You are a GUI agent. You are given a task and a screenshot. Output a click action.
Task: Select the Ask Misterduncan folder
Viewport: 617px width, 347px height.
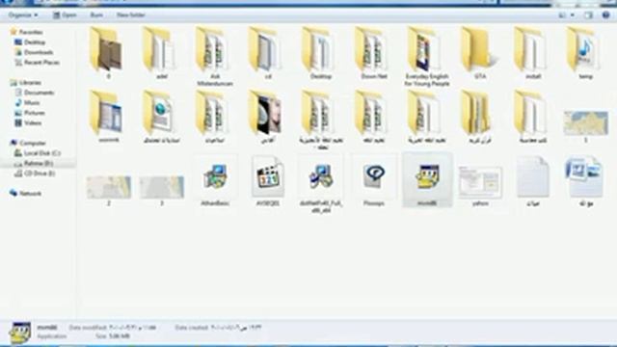tap(215, 56)
